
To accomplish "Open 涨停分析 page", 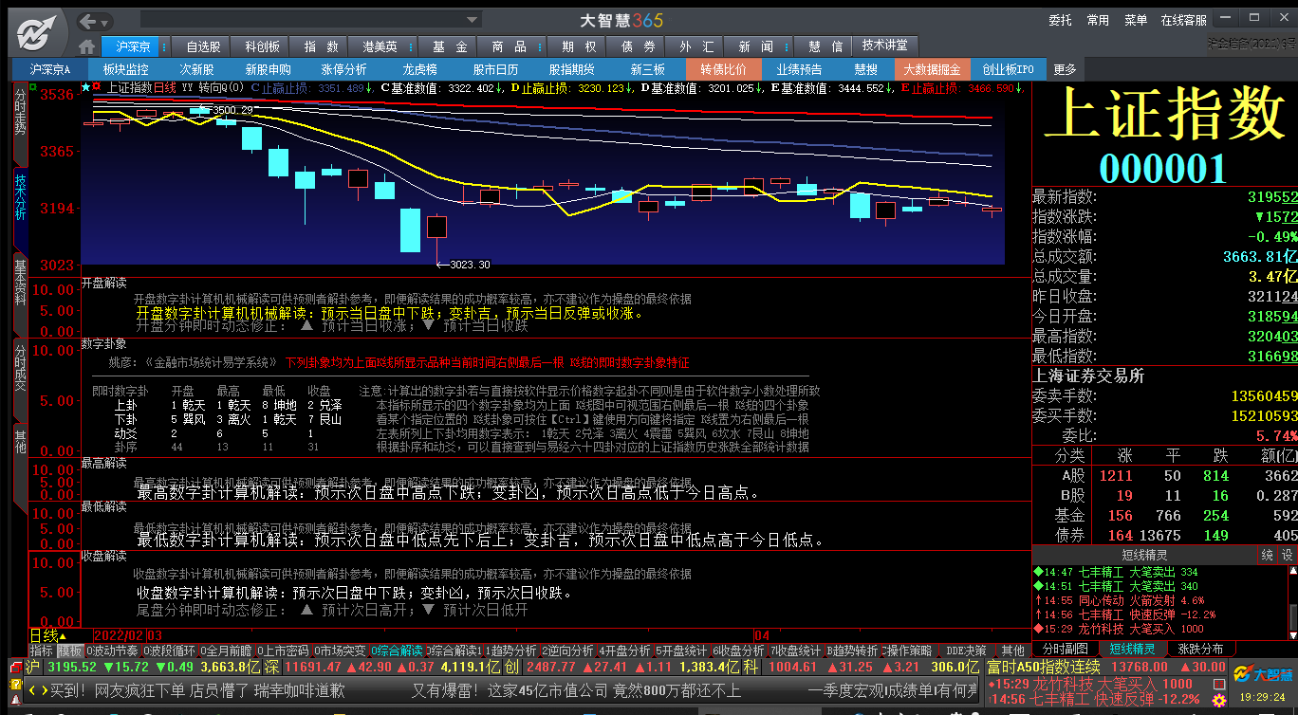I will (x=343, y=69).
